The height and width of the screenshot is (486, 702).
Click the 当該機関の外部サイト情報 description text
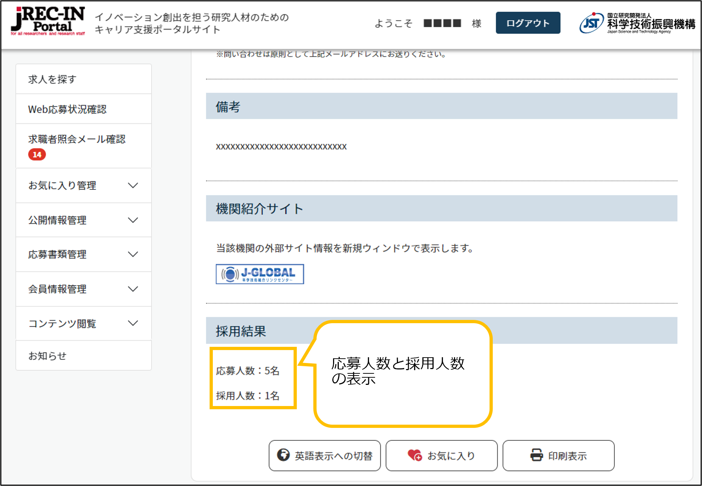[x=345, y=248]
